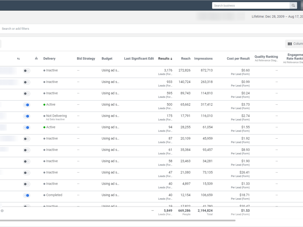
Task: Toggle on campaign with 933 results
Action: coord(27,82)
